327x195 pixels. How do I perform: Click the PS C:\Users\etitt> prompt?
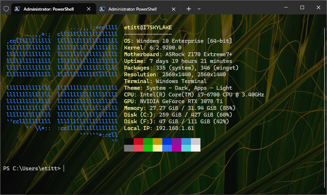point(32,169)
